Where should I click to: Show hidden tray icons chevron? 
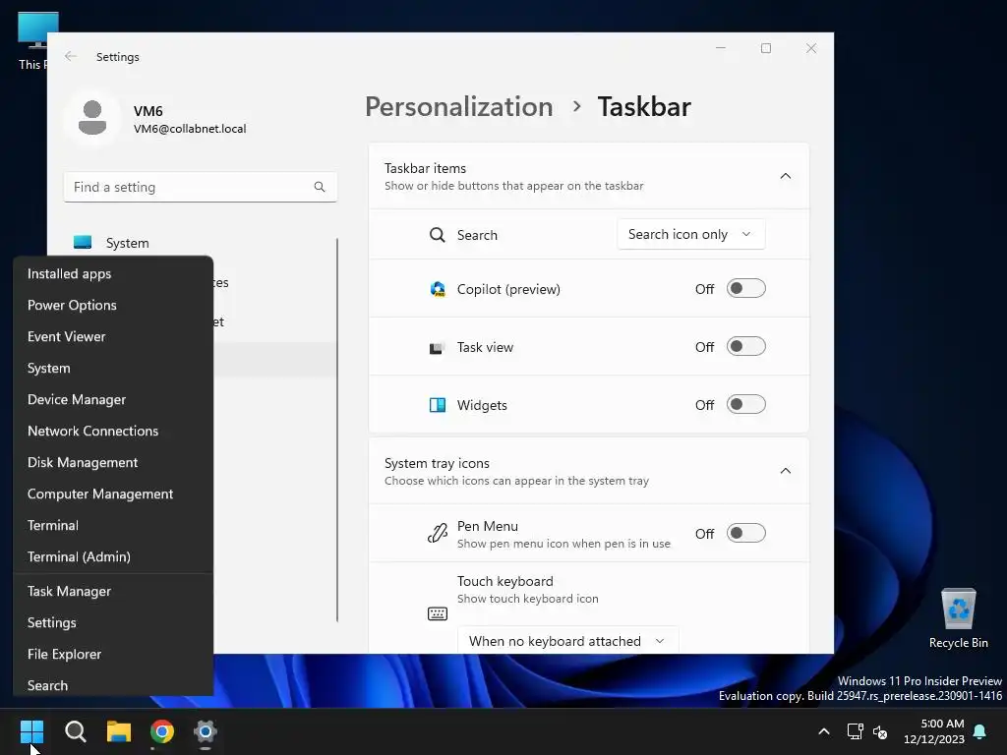(x=824, y=731)
